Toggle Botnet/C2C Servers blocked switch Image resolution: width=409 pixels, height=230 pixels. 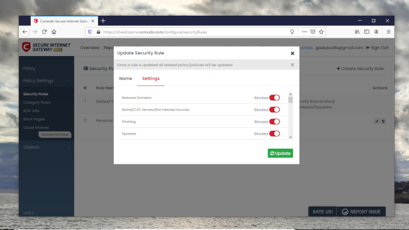[x=274, y=110]
